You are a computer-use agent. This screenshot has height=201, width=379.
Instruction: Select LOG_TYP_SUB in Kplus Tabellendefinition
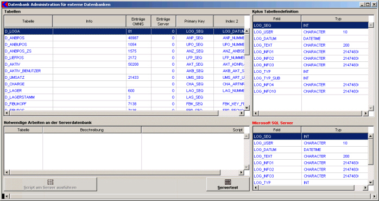coord(311,78)
